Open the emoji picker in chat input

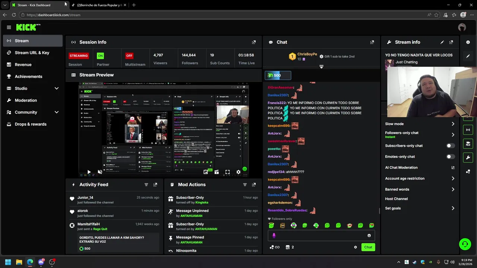tap(369, 235)
